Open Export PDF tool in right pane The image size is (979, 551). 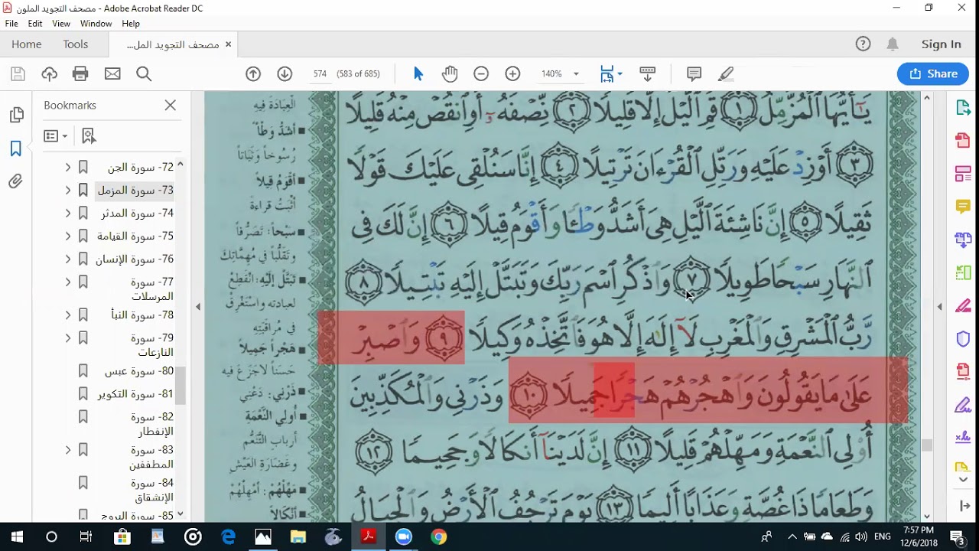pos(963,108)
